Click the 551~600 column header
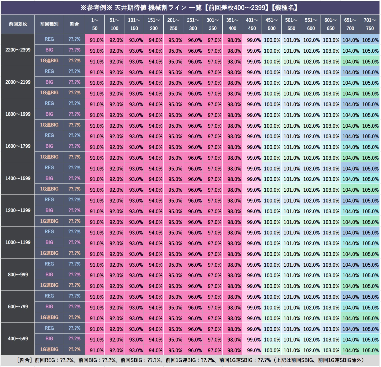The image size is (381, 367). click(311, 24)
